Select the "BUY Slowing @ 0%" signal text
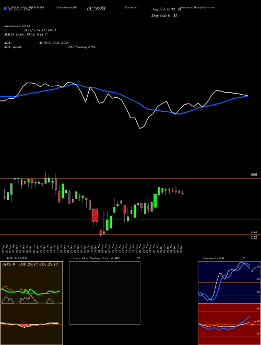 pyautogui.click(x=82, y=47)
